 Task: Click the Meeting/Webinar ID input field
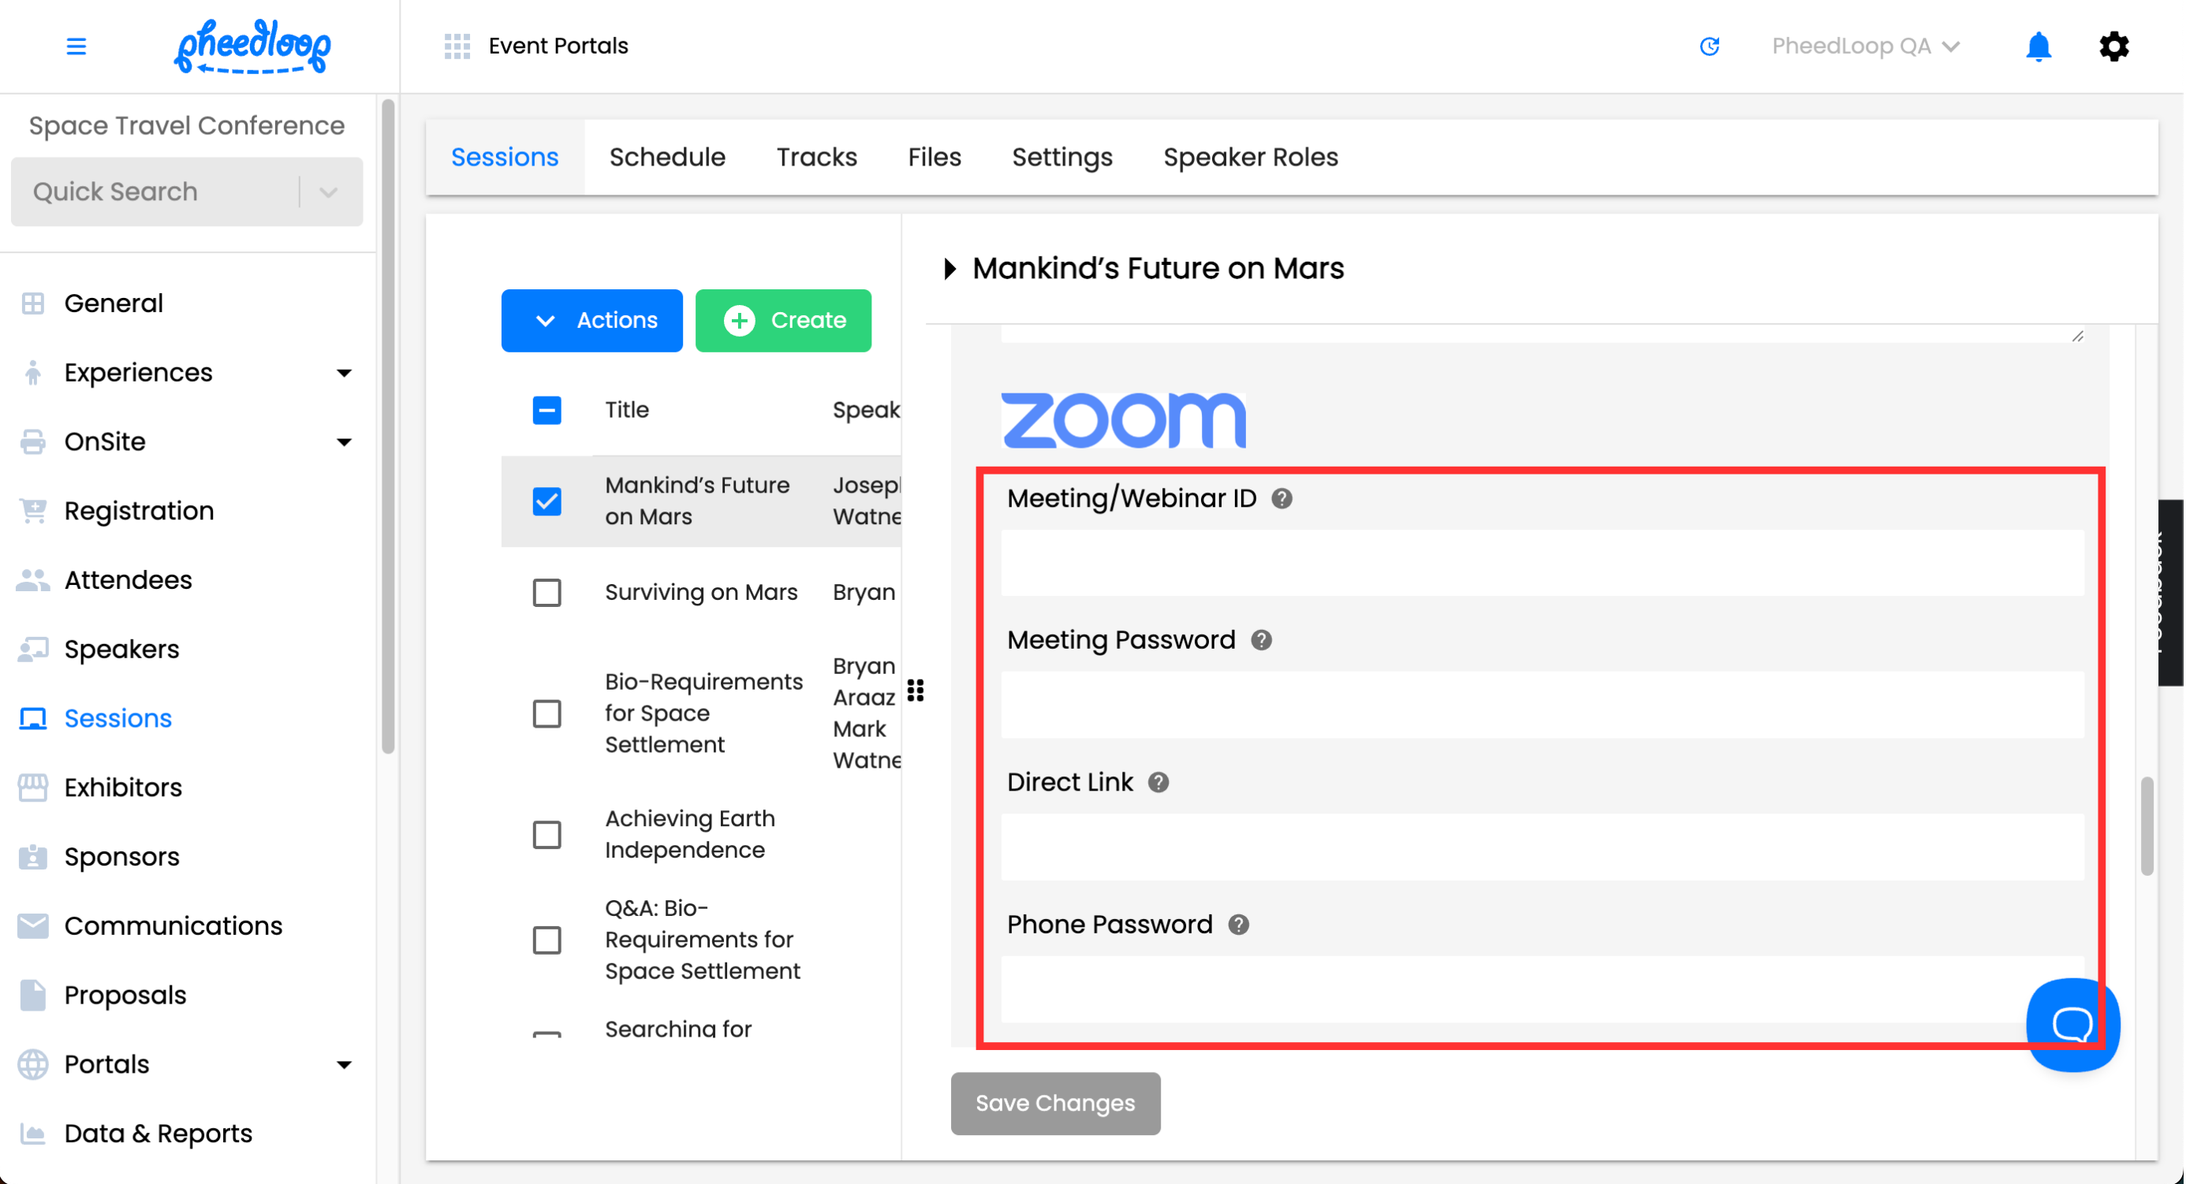pos(1542,563)
